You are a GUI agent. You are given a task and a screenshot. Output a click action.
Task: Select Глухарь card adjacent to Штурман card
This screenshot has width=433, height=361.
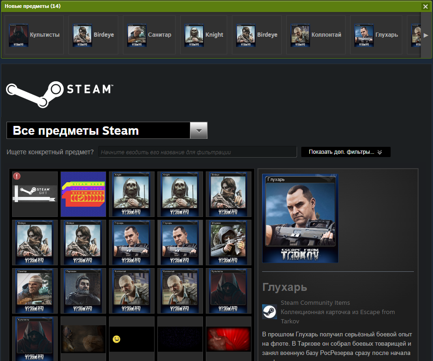pyautogui.click(x=180, y=243)
